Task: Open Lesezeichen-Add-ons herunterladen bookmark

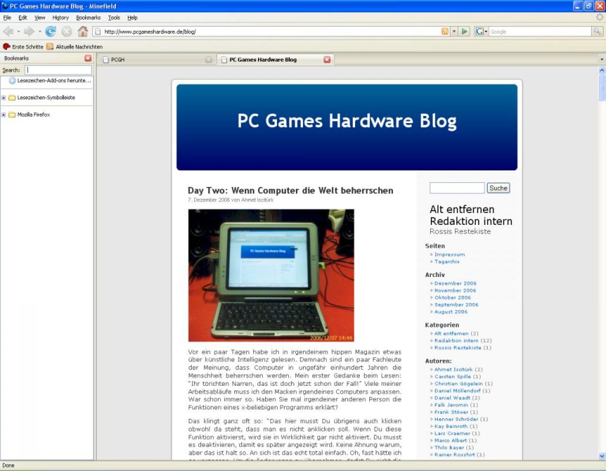Action: point(50,81)
